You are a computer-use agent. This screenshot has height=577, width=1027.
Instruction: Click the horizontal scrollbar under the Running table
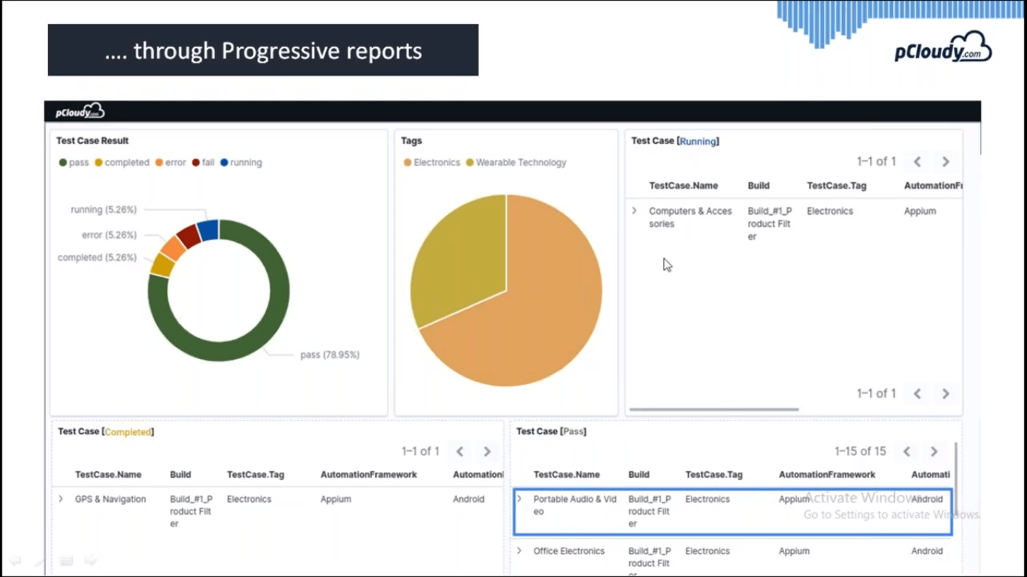713,409
